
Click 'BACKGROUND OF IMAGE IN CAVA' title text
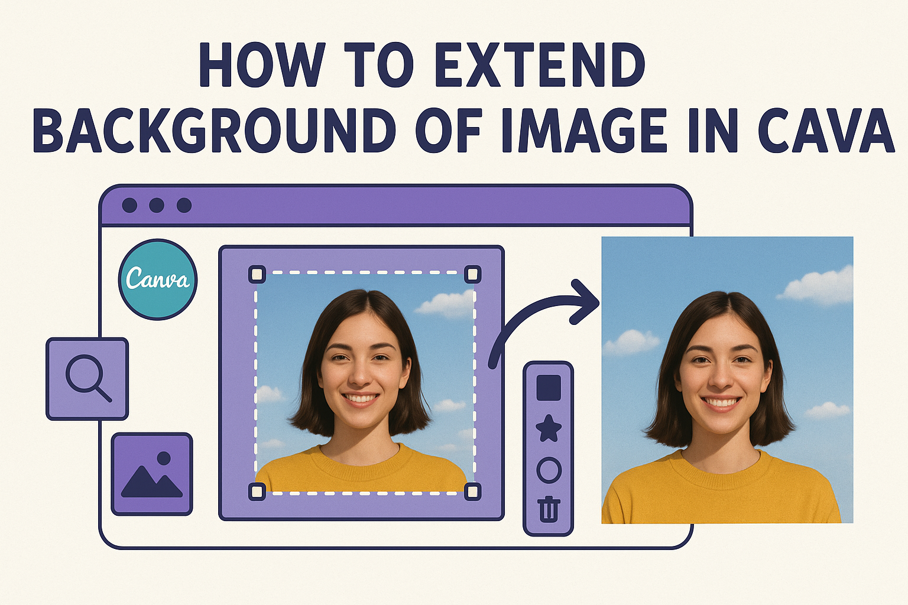[x=464, y=130]
